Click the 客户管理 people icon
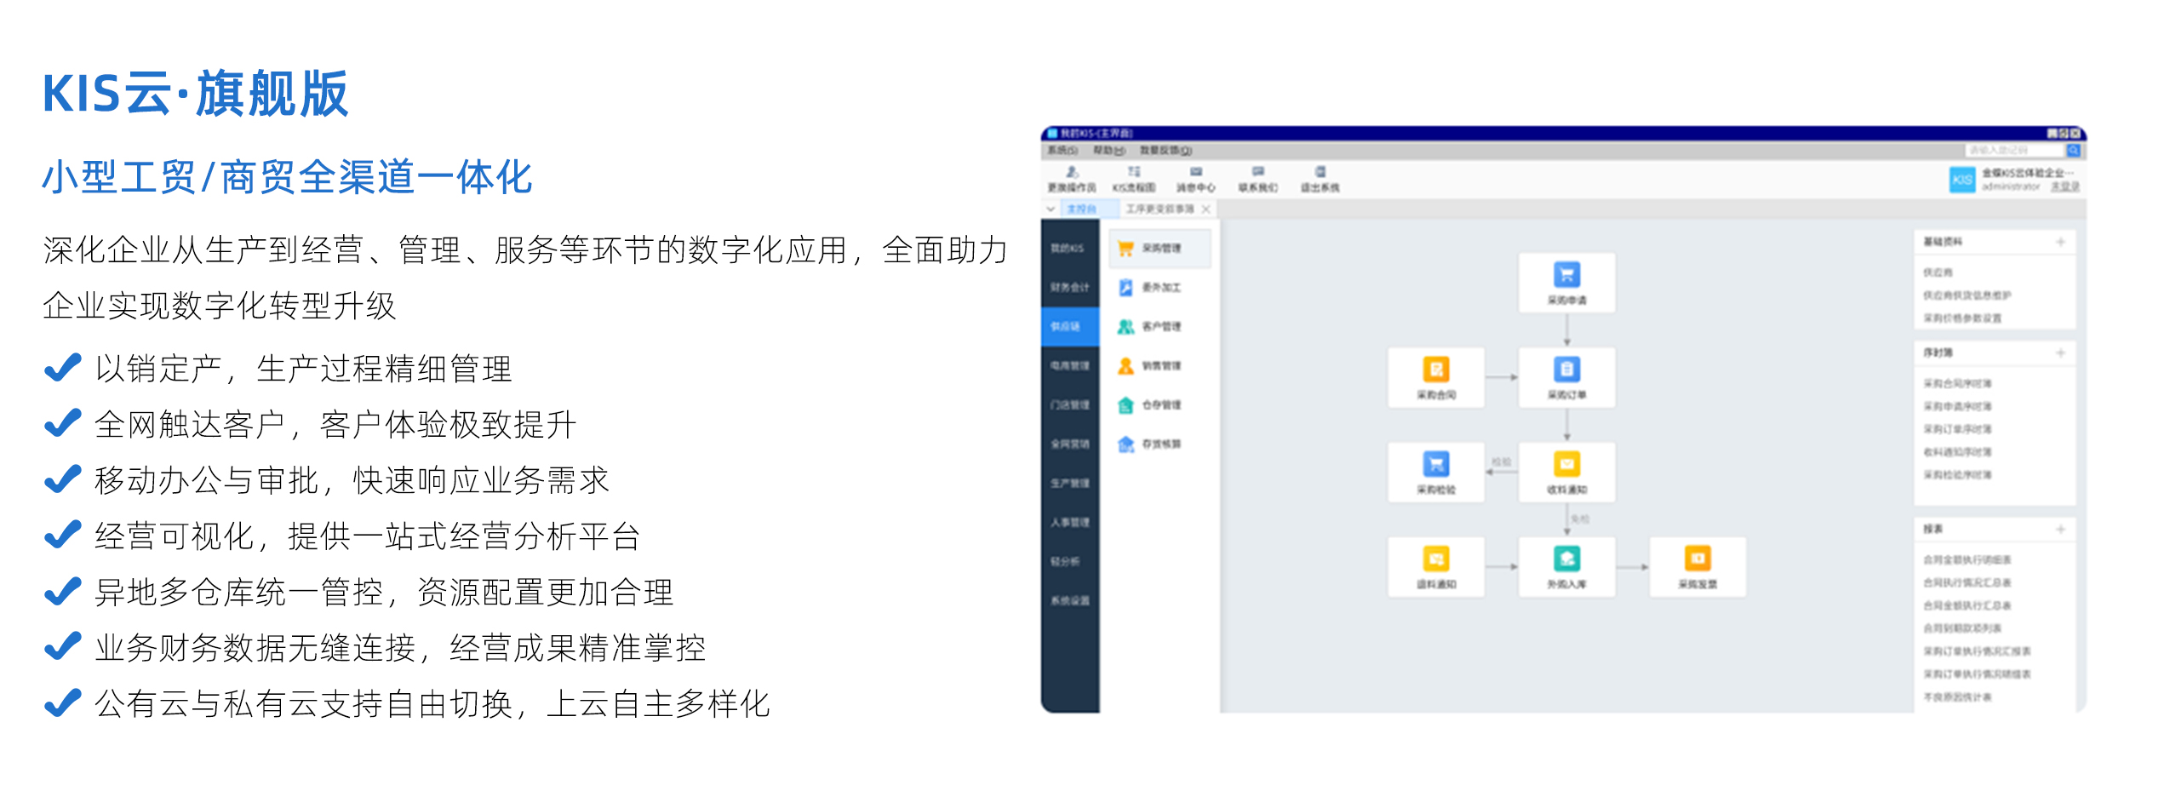The height and width of the screenshot is (791, 2164). click(x=1125, y=326)
